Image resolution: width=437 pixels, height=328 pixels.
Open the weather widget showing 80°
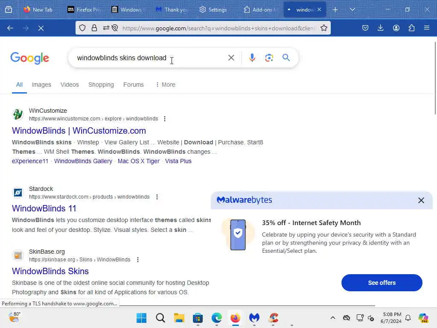(15, 317)
